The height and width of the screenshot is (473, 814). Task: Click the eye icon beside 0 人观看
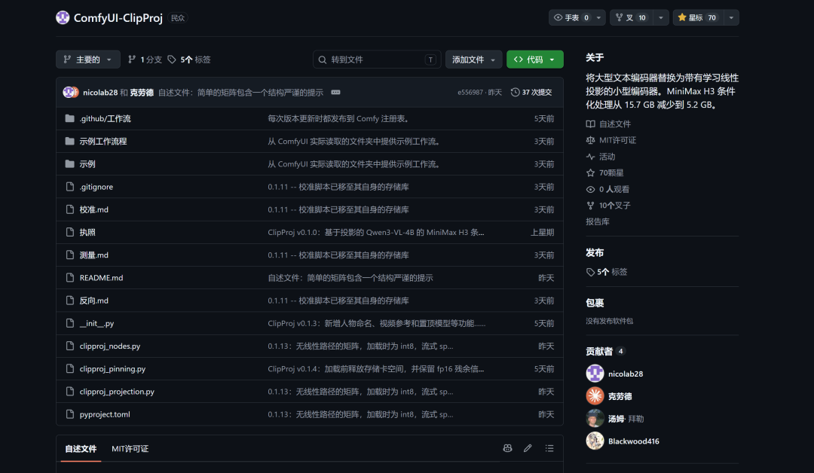pos(590,189)
